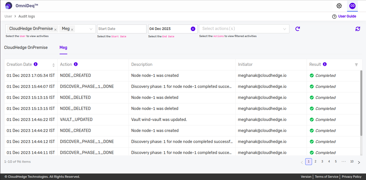Go to page 4
Viewport: 366px width, 180px height.
tap(329, 162)
